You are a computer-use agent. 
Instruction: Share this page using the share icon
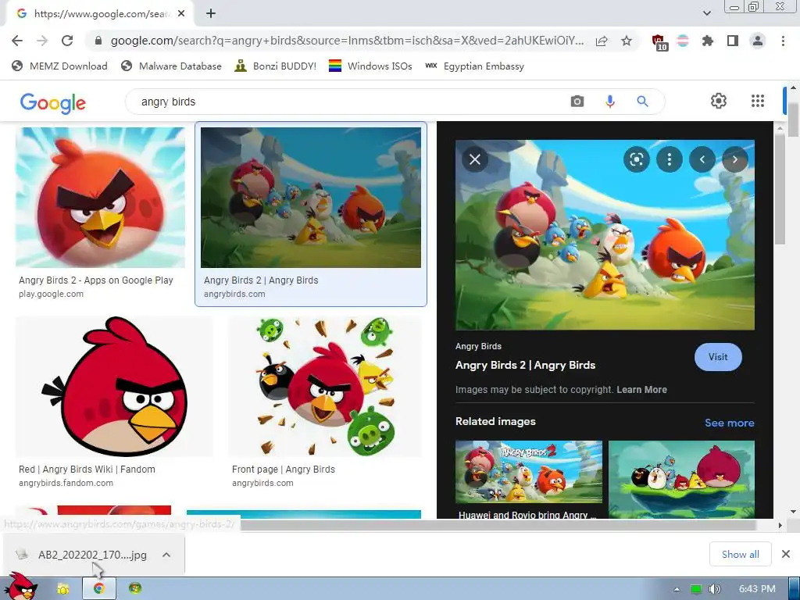602,41
